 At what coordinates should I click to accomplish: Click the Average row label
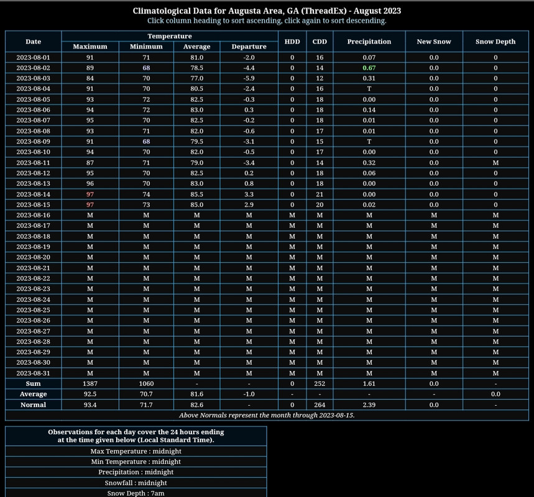tap(33, 394)
